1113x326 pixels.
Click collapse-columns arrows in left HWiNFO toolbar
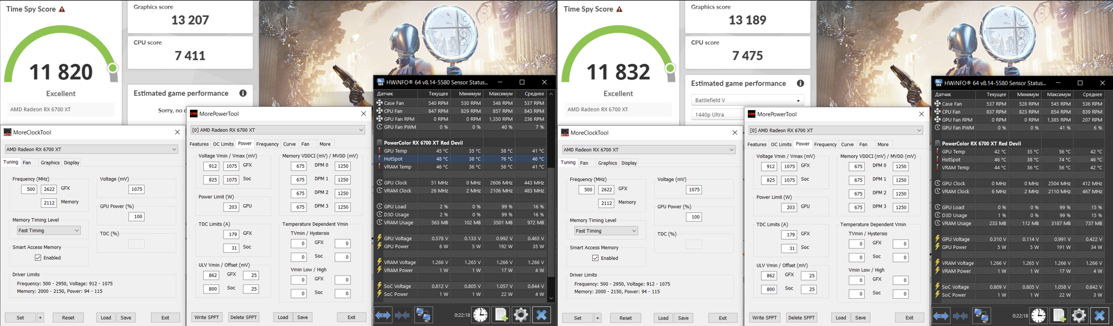coord(402,315)
